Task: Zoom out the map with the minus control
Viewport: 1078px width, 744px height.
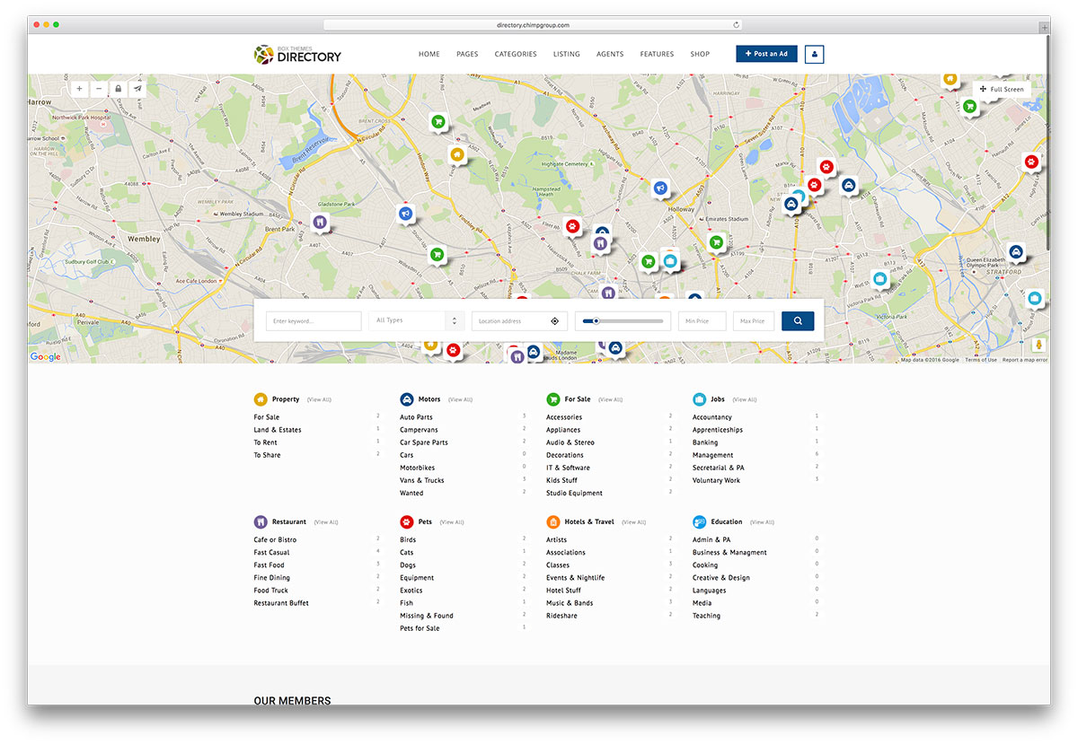Action: coord(99,89)
